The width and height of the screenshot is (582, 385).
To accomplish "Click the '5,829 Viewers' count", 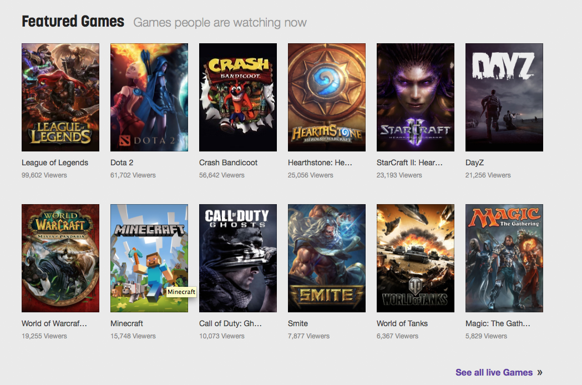I will (486, 336).
